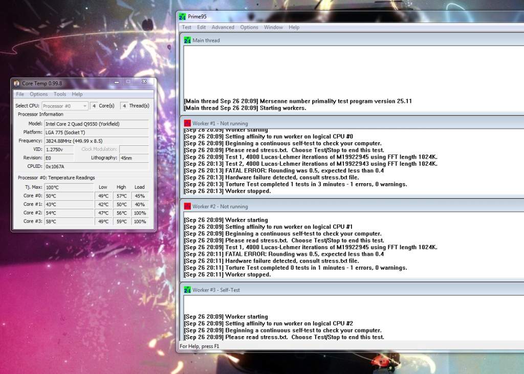The width and height of the screenshot is (524, 374).
Task: Click the Prime95 title bar icon
Action: (182, 16)
